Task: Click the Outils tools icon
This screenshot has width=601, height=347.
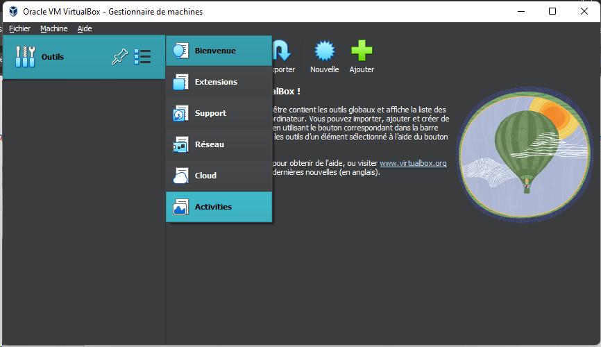Action: click(x=25, y=57)
